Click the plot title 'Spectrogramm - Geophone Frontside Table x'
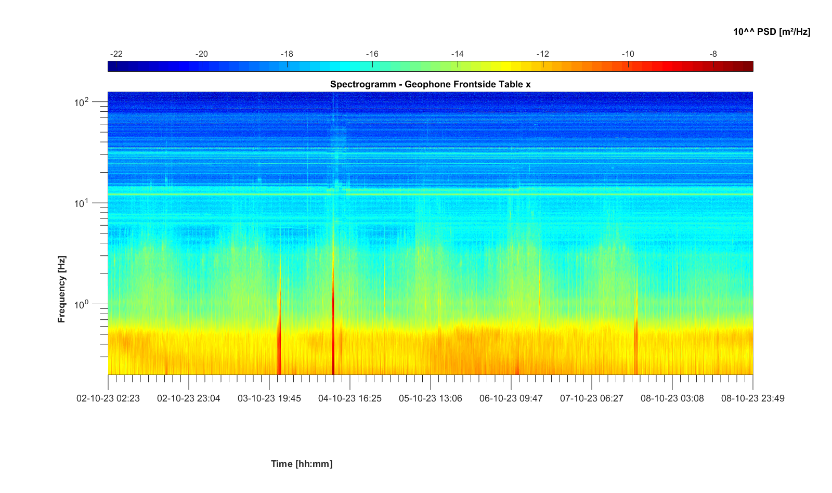 430,84
